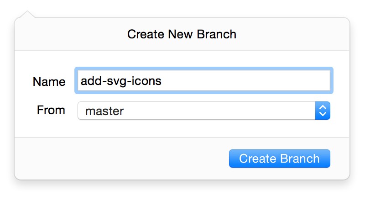Click the Create Branch button

point(279,159)
